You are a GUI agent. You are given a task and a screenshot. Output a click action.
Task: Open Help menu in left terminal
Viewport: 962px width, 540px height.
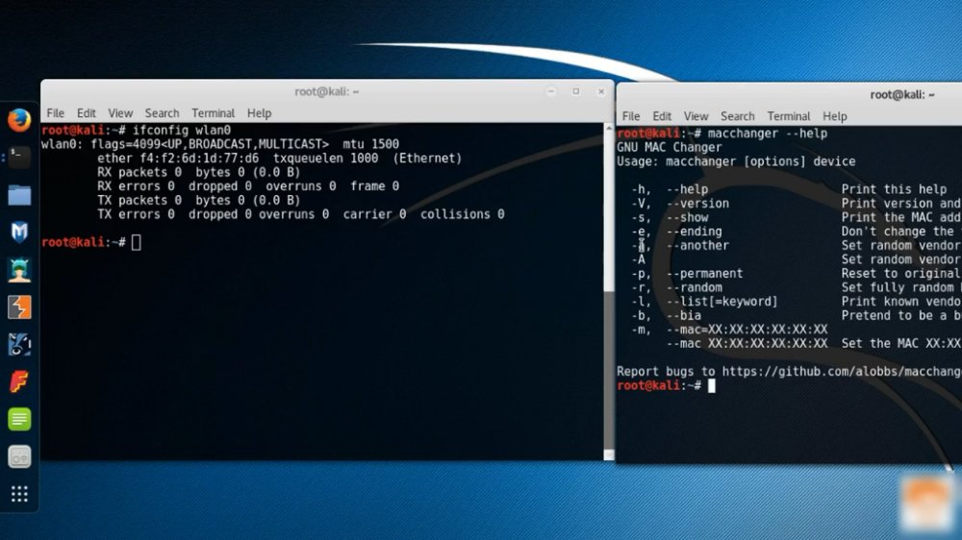[259, 113]
